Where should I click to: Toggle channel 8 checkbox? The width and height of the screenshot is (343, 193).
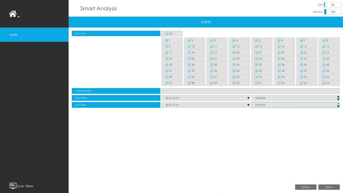coord(324,41)
